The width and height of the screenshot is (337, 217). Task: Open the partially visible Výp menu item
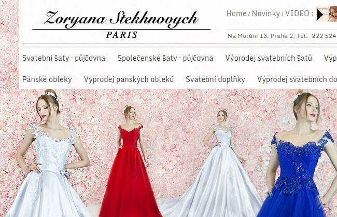click(x=330, y=58)
